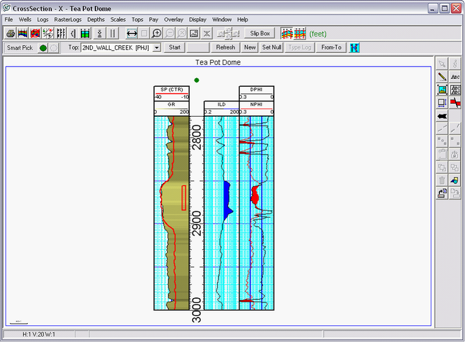Click the orange pay marker in GR track
Image resolution: width=465 pixels, height=342 pixels.
[x=184, y=198]
